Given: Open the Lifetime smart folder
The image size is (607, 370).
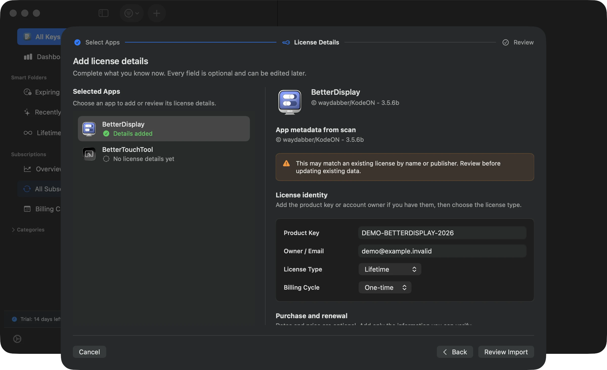Looking at the screenshot, I should tap(42, 133).
